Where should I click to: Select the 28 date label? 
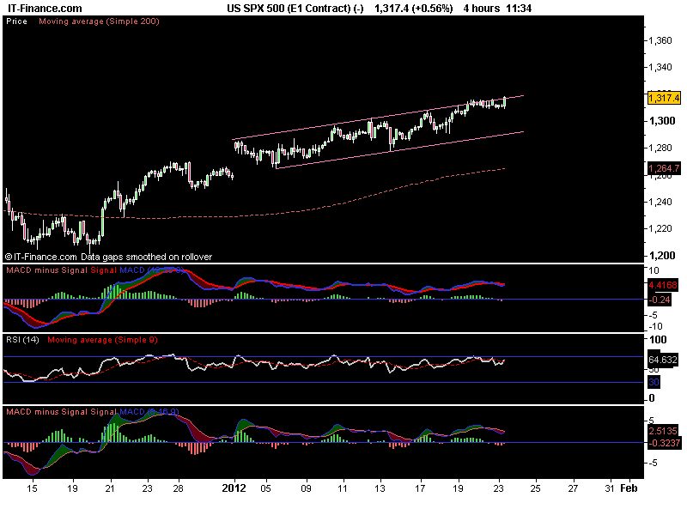[178, 488]
